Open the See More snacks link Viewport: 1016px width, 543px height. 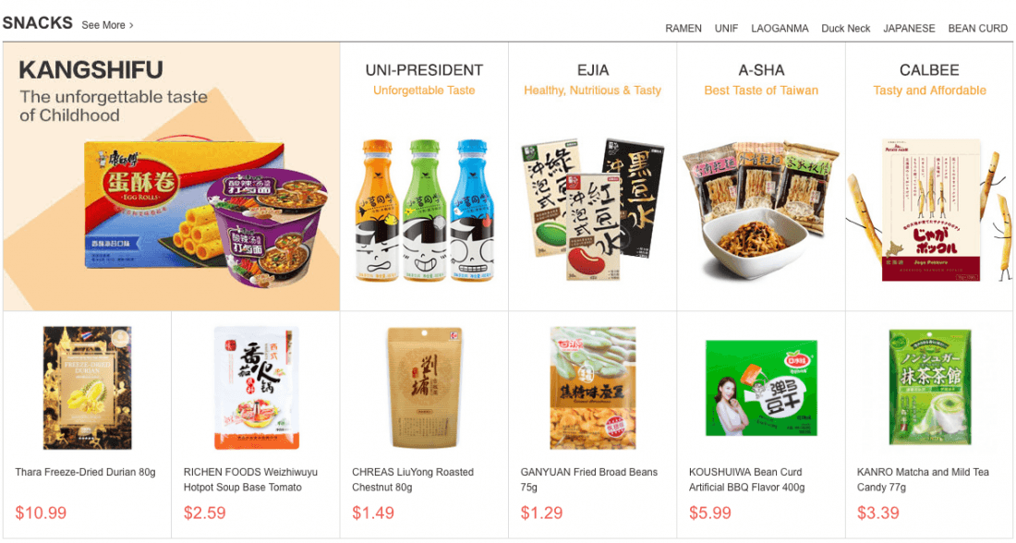(x=107, y=25)
